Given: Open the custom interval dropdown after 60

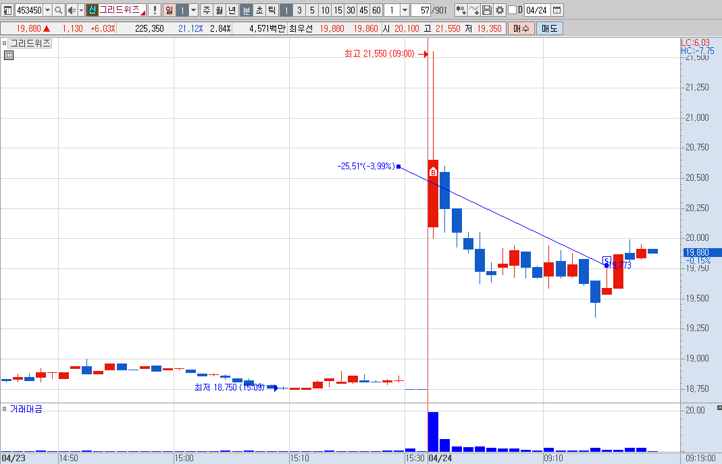Looking at the screenshot, I should (x=405, y=10).
